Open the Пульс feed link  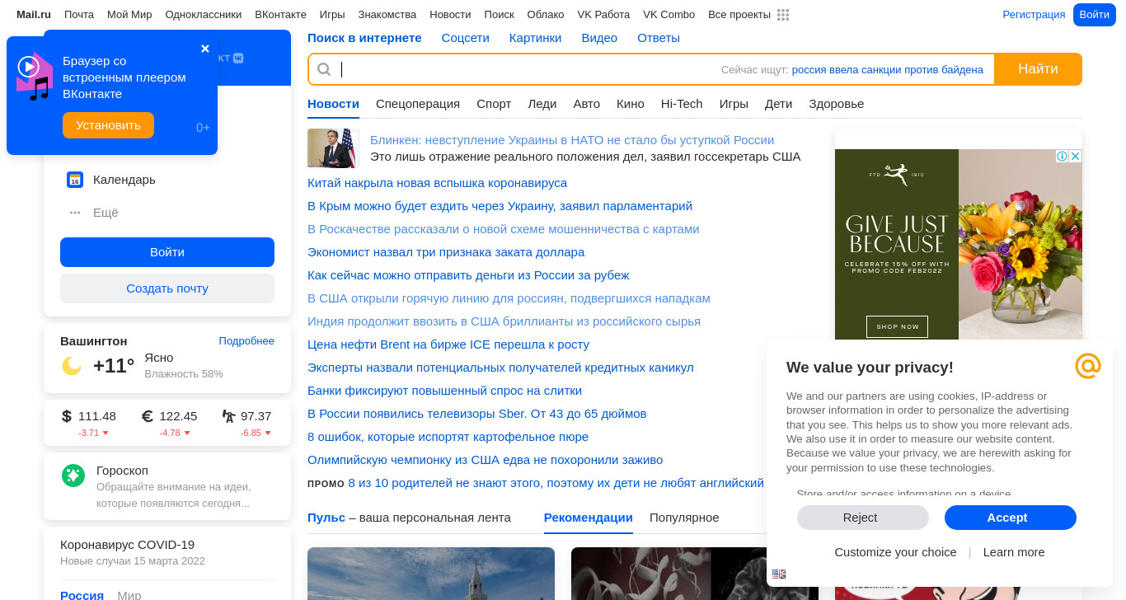(326, 518)
